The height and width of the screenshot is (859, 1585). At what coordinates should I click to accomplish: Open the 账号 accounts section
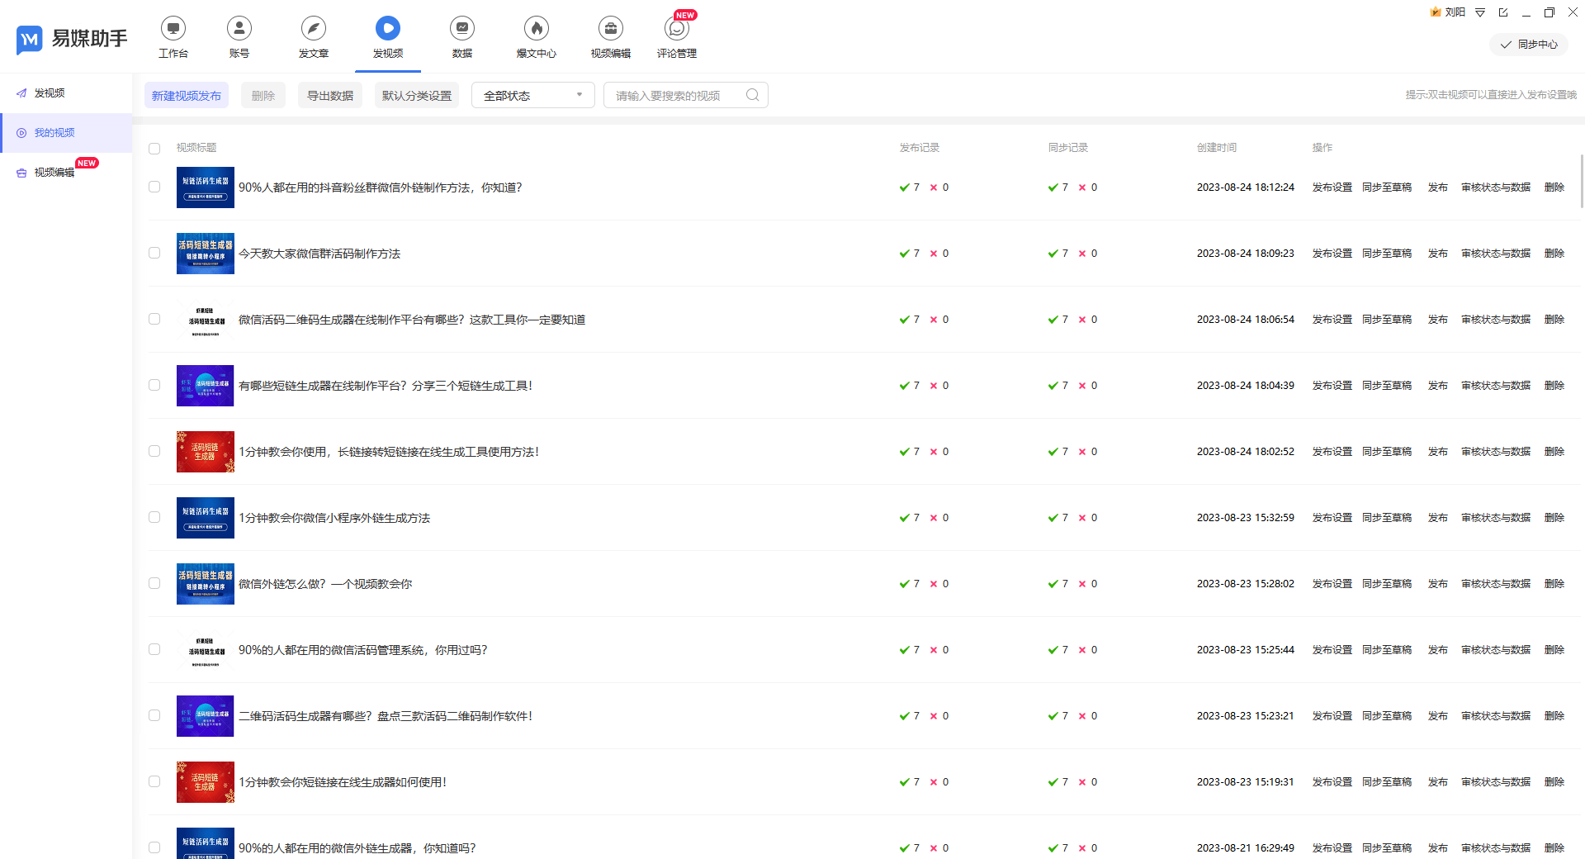(239, 36)
